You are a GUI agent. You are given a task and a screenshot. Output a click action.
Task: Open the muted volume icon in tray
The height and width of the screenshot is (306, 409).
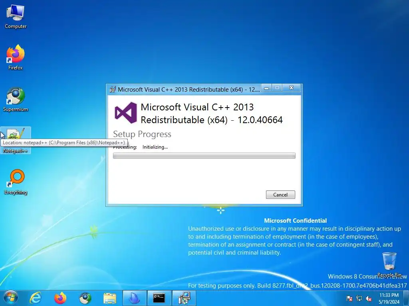(369, 298)
